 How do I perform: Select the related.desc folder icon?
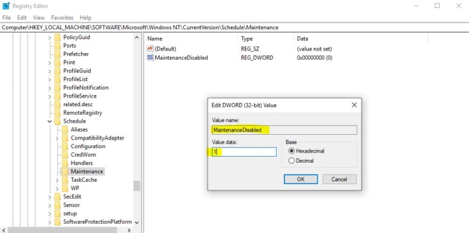tap(57, 104)
